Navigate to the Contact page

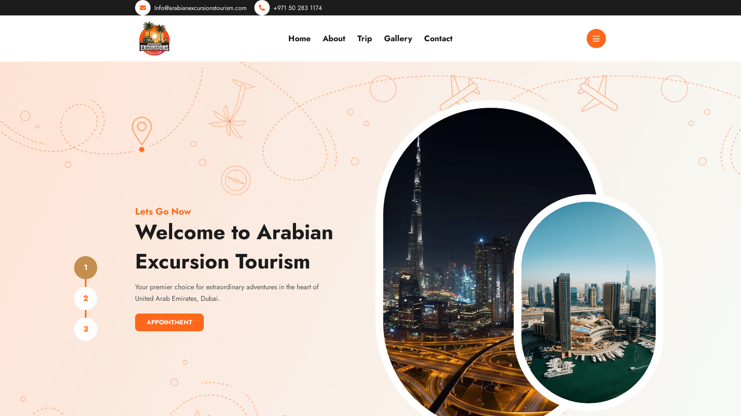[x=438, y=38]
